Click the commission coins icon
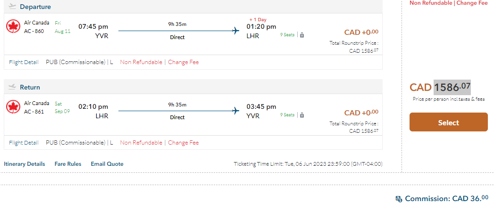 (399, 199)
